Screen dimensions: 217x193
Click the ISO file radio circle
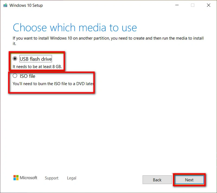[x=15, y=76]
